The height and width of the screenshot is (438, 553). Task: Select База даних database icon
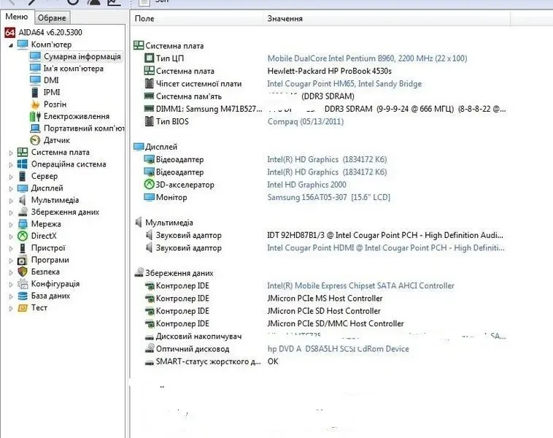23,296
